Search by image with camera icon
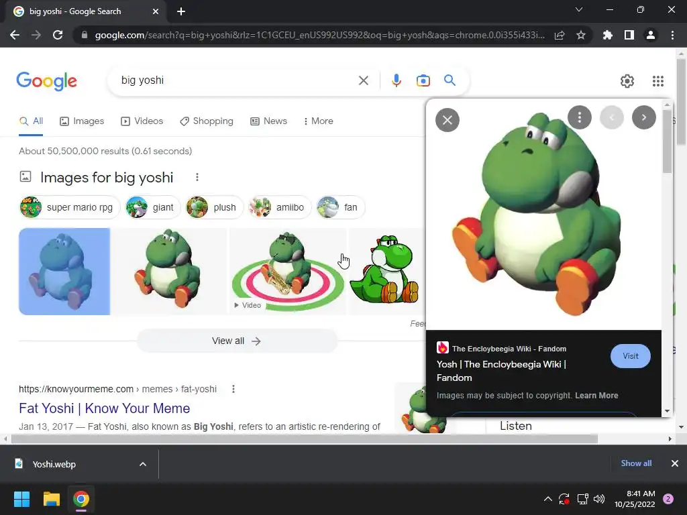The image size is (687, 515). pyautogui.click(x=423, y=80)
